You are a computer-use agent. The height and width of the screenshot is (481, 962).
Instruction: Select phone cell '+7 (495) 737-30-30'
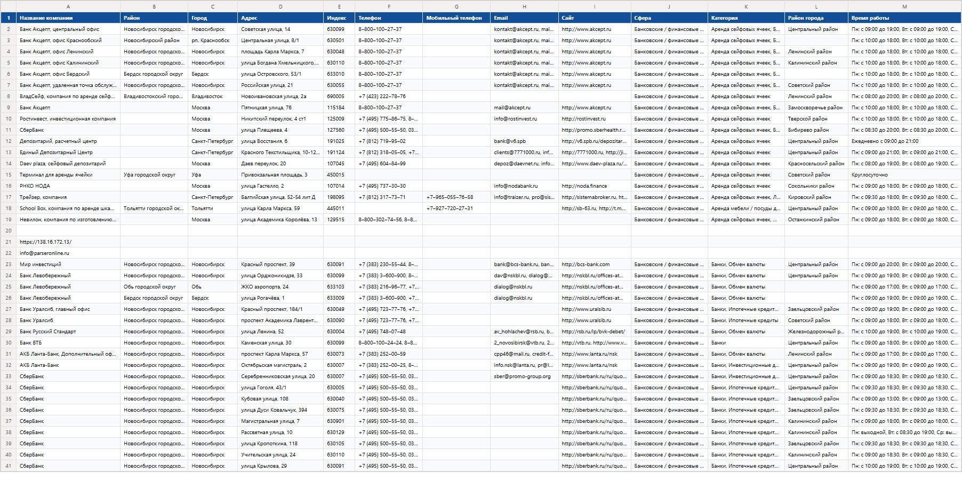[x=389, y=186]
